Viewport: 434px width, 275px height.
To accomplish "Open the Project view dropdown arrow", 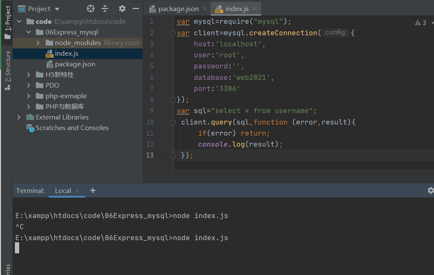I will coord(57,9).
